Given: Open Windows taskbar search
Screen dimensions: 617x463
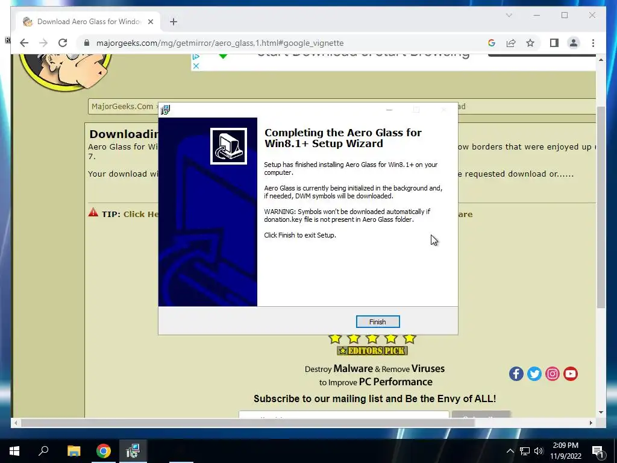Looking at the screenshot, I should (43, 451).
